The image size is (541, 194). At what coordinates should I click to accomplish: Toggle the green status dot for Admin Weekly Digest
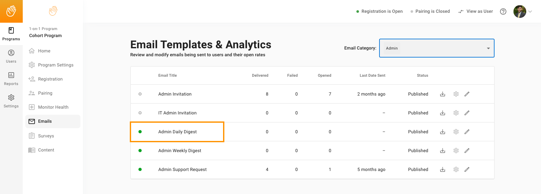[140, 151]
